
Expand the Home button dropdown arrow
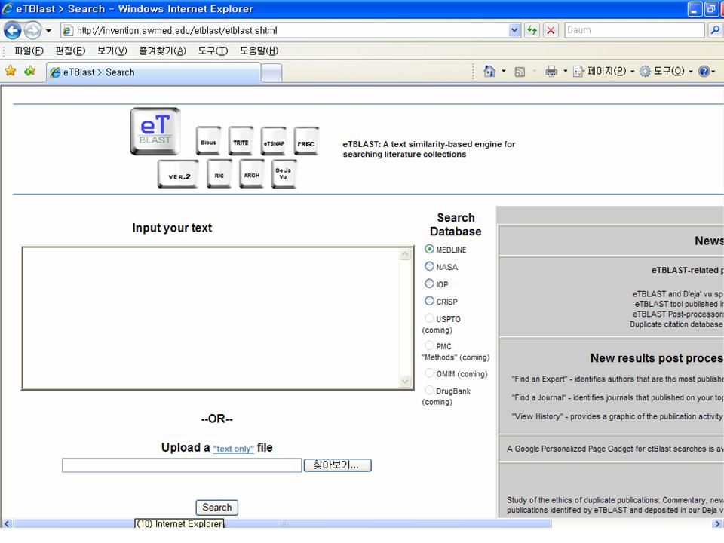[504, 72]
